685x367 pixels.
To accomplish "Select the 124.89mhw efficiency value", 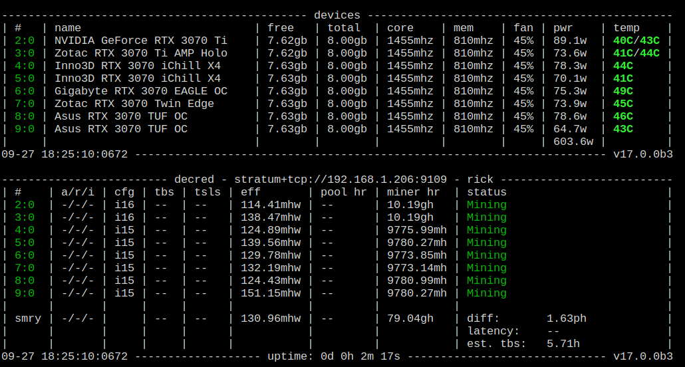I will pyautogui.click(x=271, y=230).
